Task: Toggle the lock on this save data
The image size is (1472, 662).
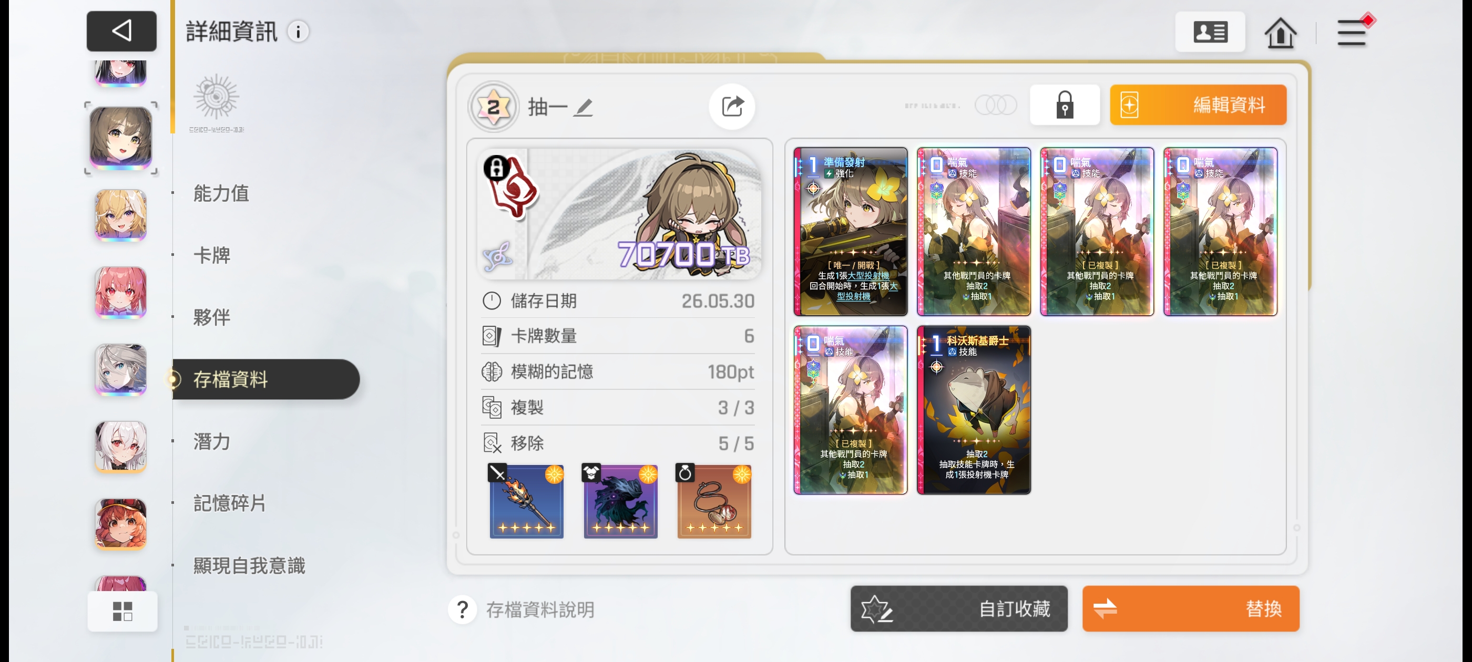Action: click(1064, 105)
